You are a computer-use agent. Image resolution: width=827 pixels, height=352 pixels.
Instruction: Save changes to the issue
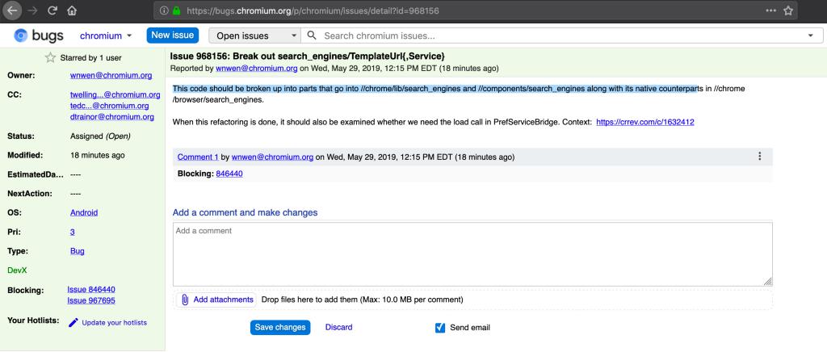(x=279, y=327)
